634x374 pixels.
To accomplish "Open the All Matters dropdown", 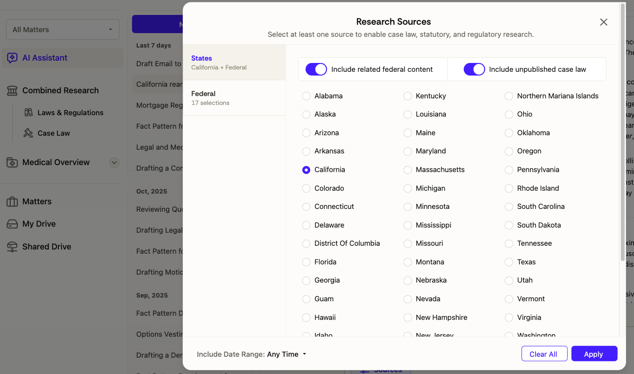I will [x=63, y=29].
